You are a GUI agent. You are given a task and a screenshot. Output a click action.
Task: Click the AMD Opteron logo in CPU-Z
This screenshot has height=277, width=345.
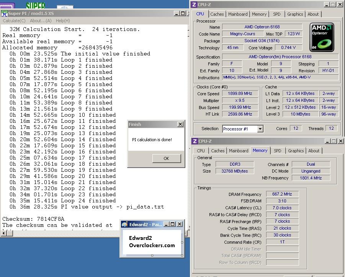pos(322,37)
